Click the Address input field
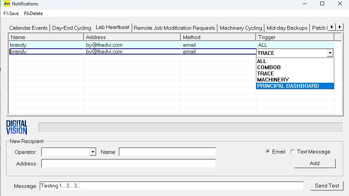The width and height of the screenshot is (349, 196). (128, 164)
